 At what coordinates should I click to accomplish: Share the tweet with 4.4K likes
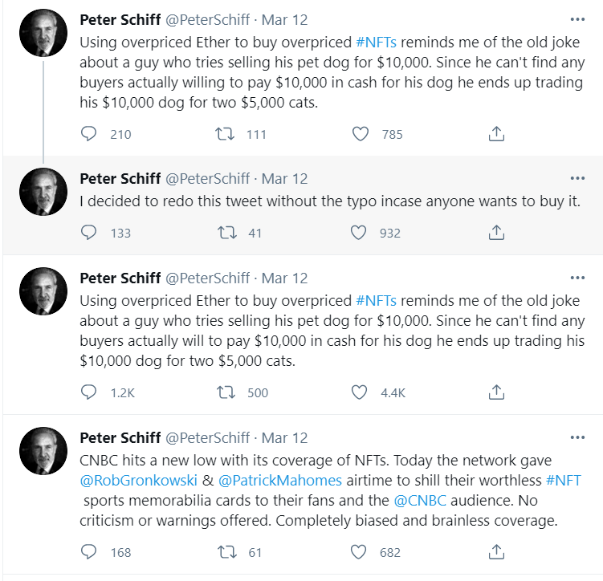point(496,392)
